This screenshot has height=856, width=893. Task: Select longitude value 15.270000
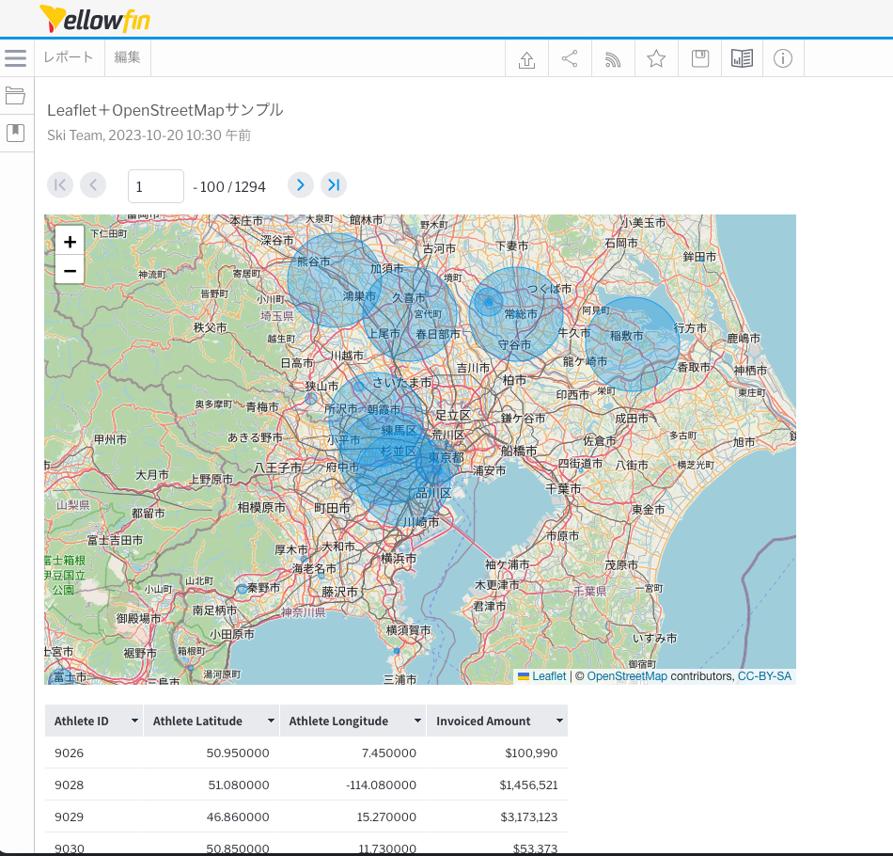(386, 816)
